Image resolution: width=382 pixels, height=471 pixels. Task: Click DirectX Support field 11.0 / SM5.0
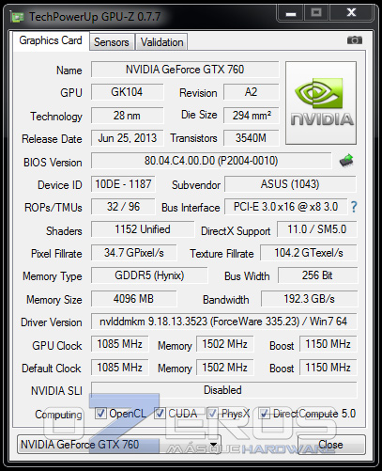point(317,229)
